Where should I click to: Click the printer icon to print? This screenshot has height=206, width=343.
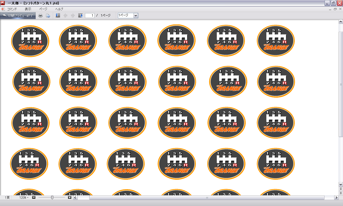[40, 16]
